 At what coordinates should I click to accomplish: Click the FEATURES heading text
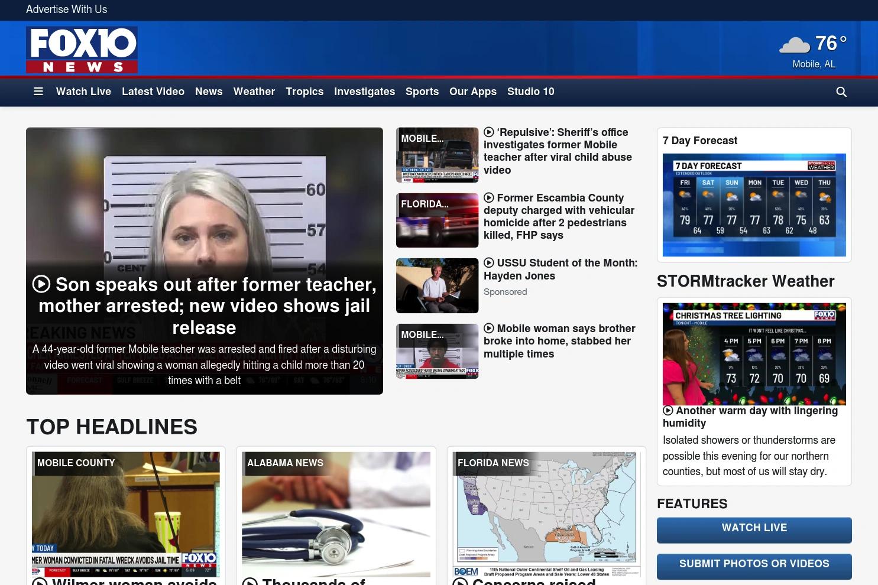pos(692,504)
